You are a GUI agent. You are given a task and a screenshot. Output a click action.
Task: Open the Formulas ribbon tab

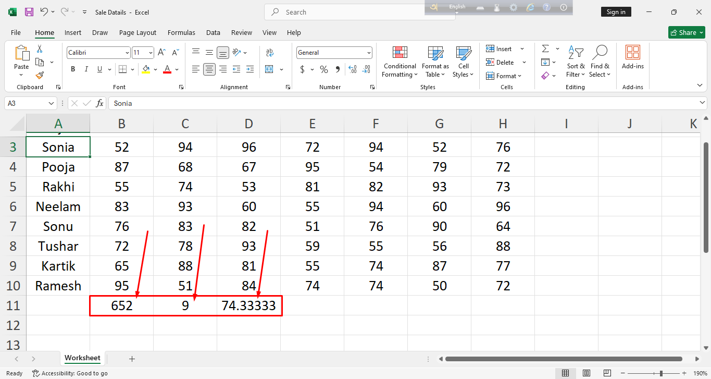pos(181,32)
